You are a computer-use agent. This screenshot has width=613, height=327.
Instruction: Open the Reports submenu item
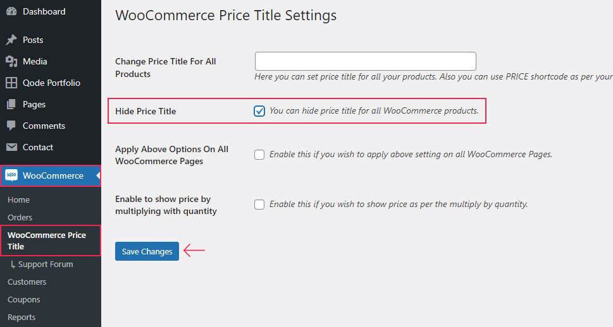(x=22, y=318)
